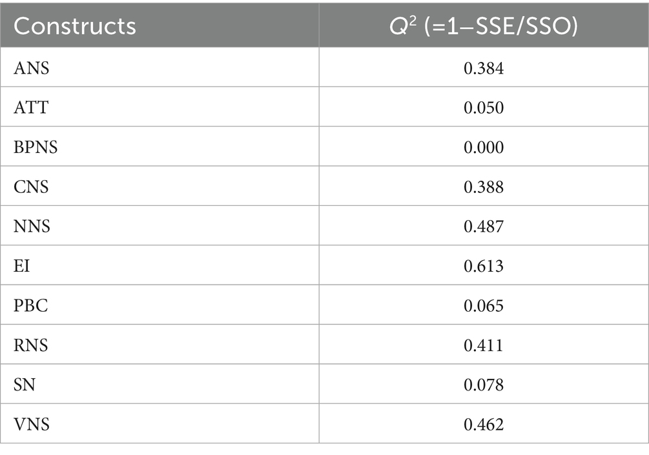This screenshot has width=649, height=455.
Task: Click the PBC row label
Action: 31,305
